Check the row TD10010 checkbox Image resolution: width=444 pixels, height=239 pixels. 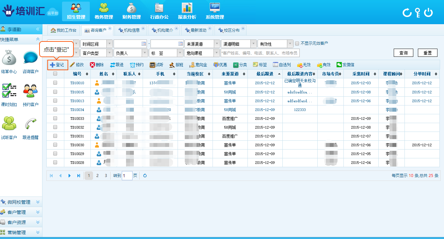click(x=55, y=83)
